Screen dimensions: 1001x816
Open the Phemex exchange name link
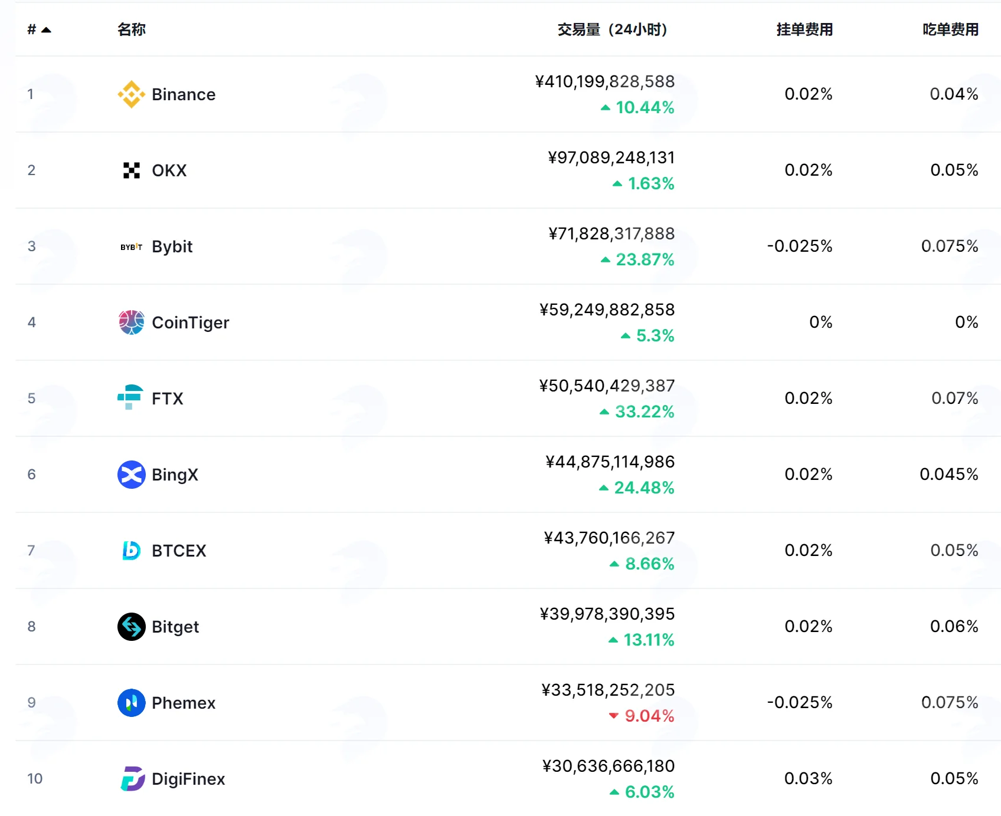point(184,703)
